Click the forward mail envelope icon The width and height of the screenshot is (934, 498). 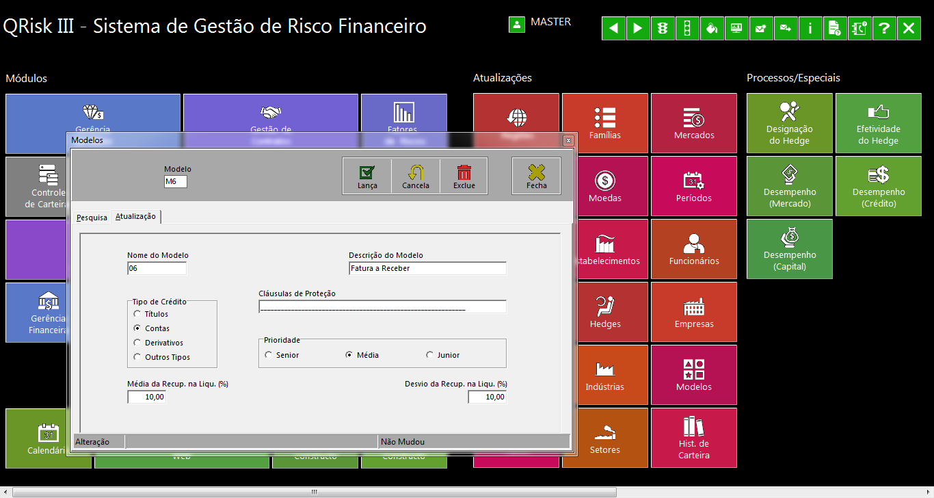pyautogui.click(x=786, y=28)
